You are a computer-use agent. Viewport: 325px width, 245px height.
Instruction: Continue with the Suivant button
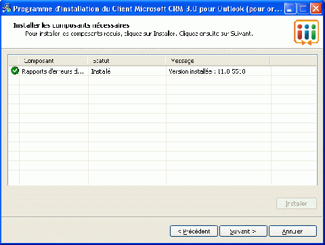(x=243, y=231)
